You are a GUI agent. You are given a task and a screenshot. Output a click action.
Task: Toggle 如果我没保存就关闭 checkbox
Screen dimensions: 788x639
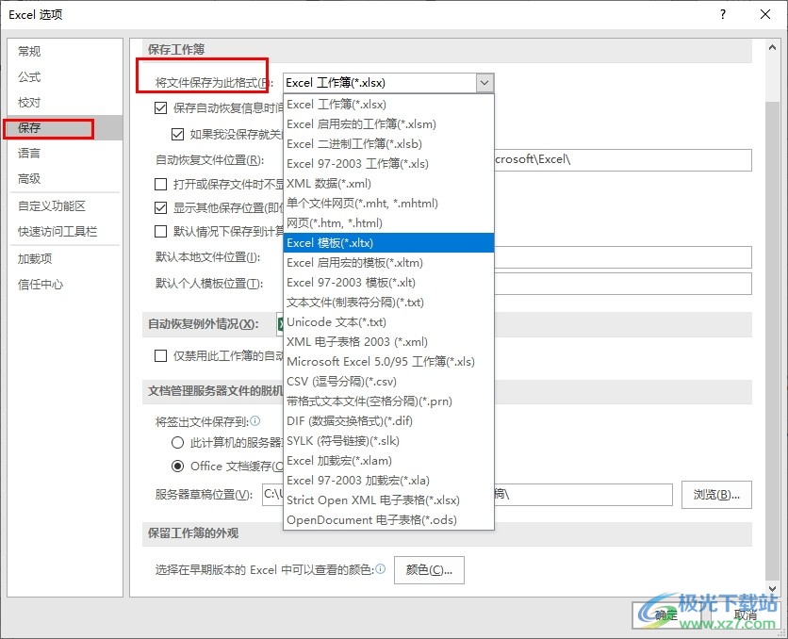click(x=177, y=134)
